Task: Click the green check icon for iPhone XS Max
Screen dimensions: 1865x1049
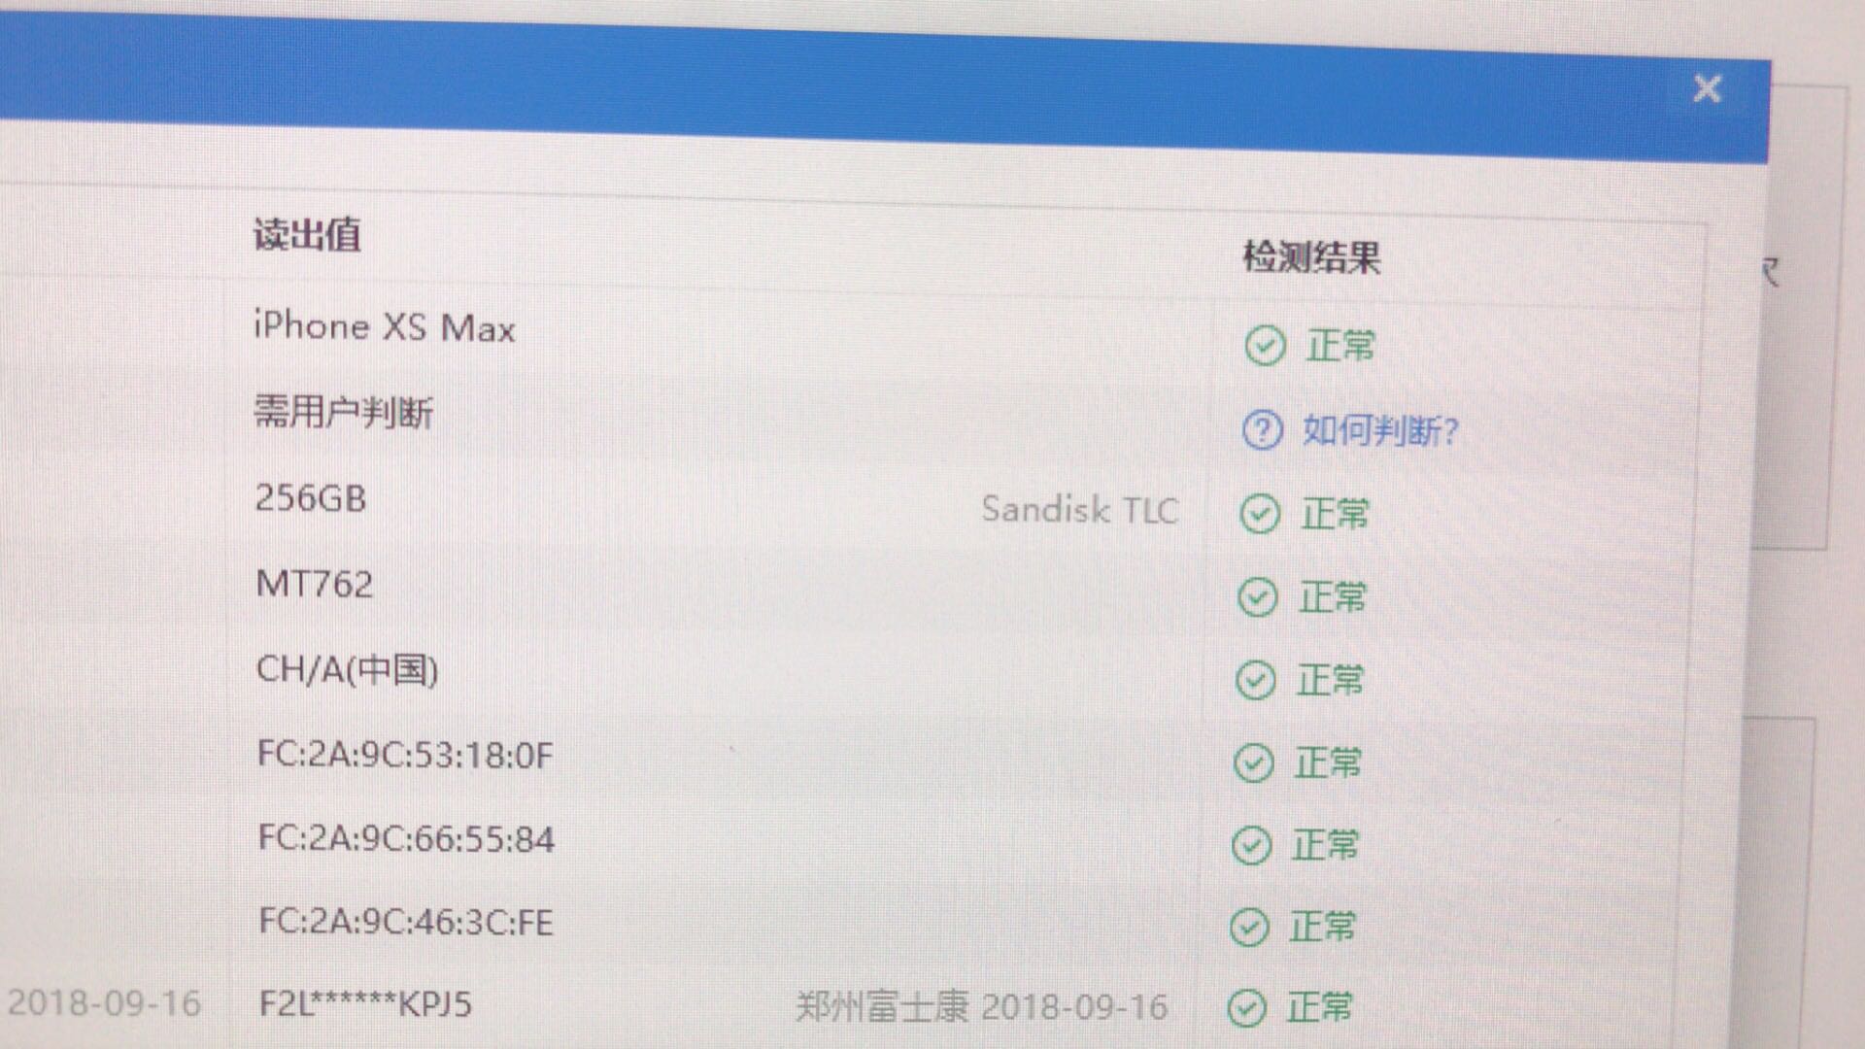Action: 1265,346
